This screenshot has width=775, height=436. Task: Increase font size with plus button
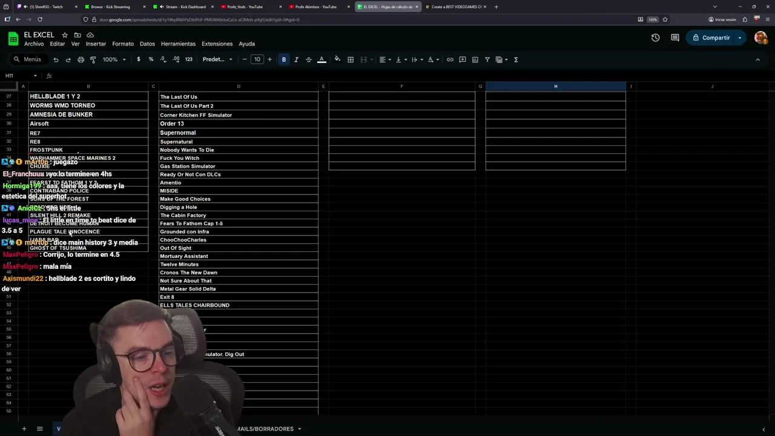(x=270, y=59)
